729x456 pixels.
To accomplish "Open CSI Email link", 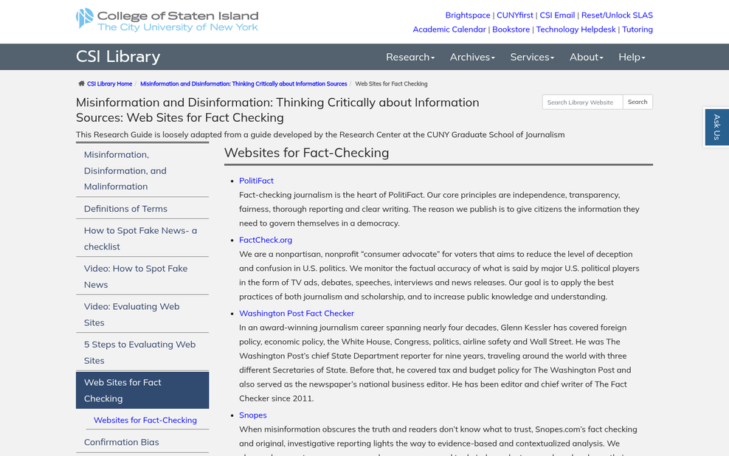I will 557,15.
